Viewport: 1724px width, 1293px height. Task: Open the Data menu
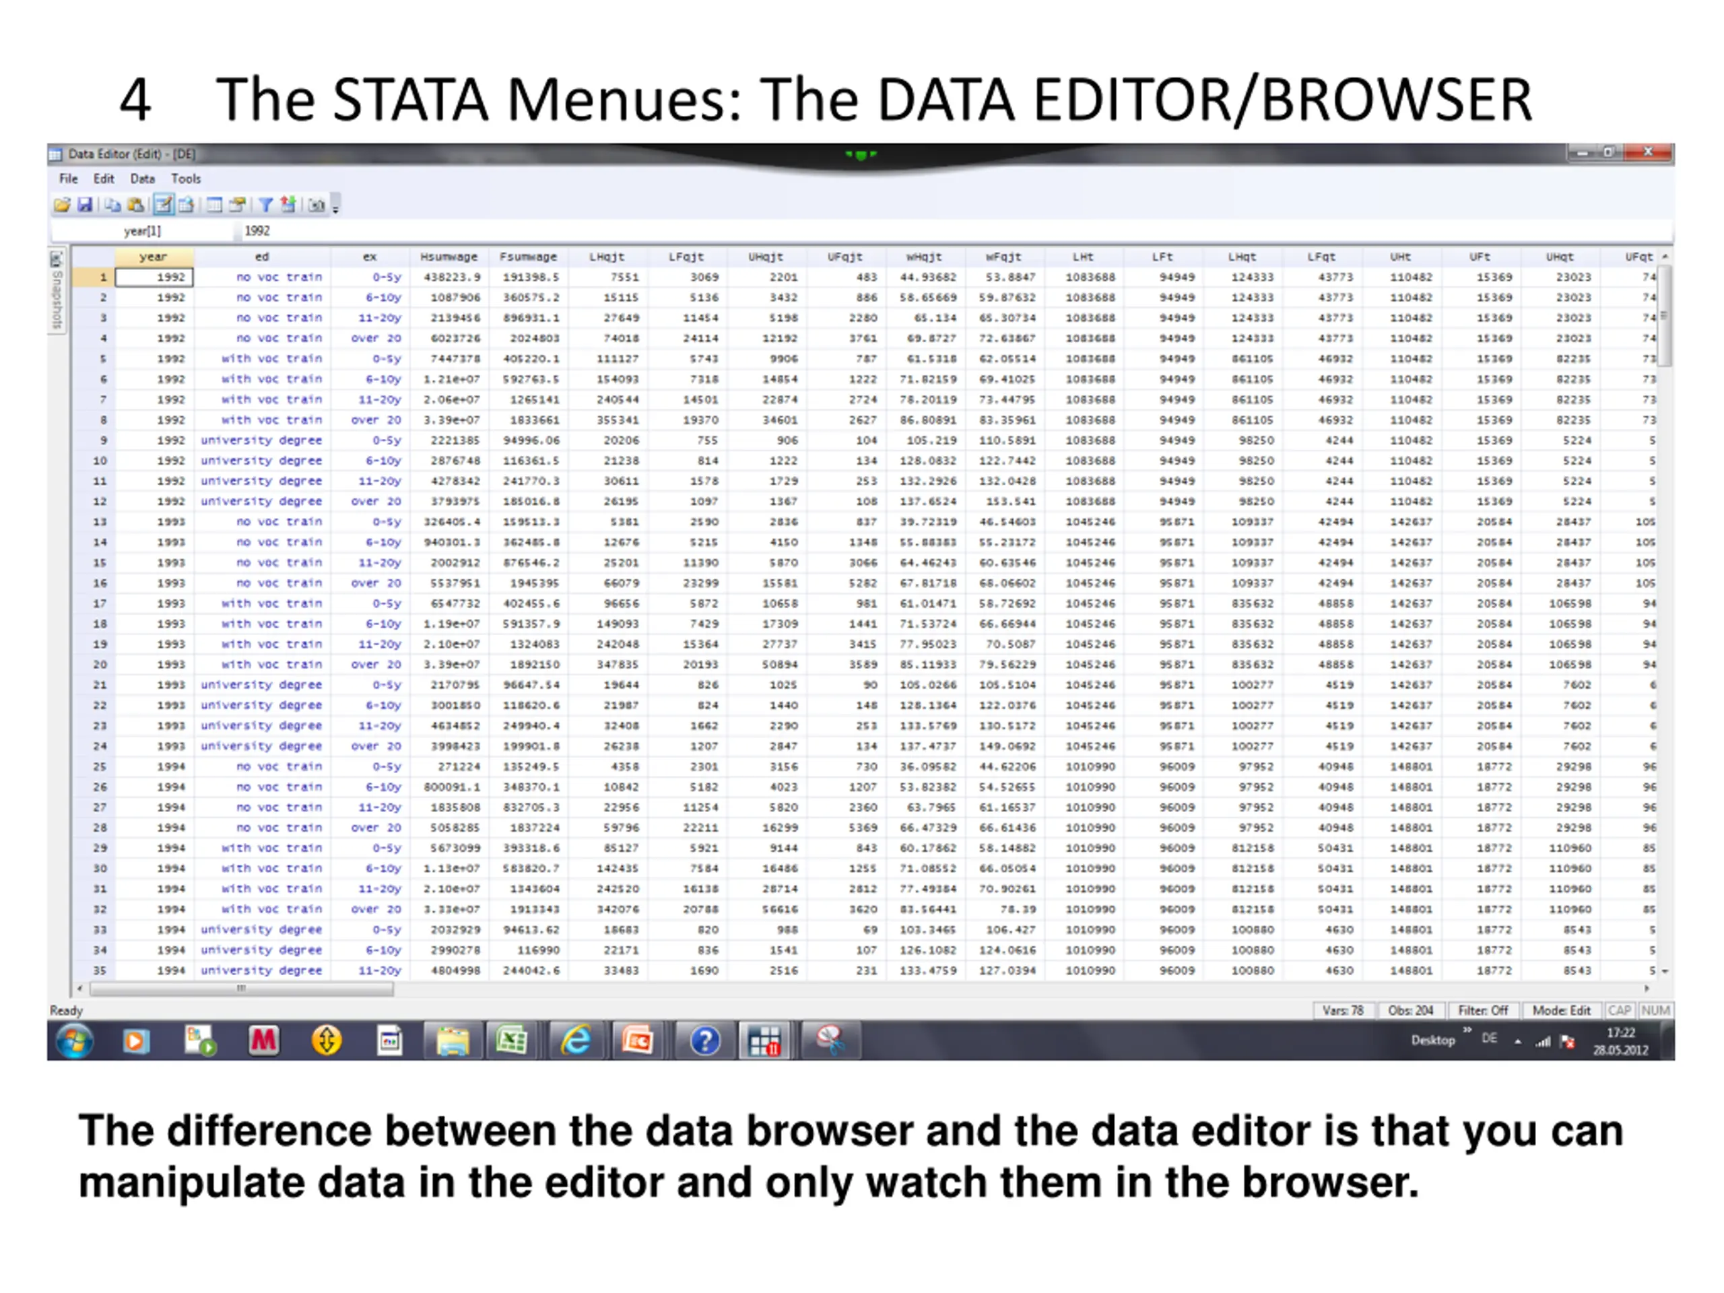(x=143, y=178)
